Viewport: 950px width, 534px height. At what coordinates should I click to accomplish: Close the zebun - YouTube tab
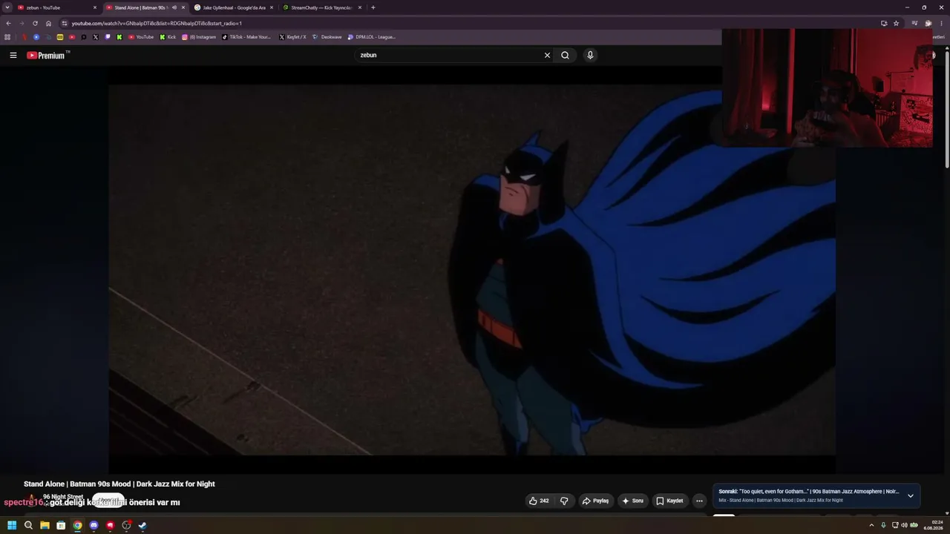(95, 7)
